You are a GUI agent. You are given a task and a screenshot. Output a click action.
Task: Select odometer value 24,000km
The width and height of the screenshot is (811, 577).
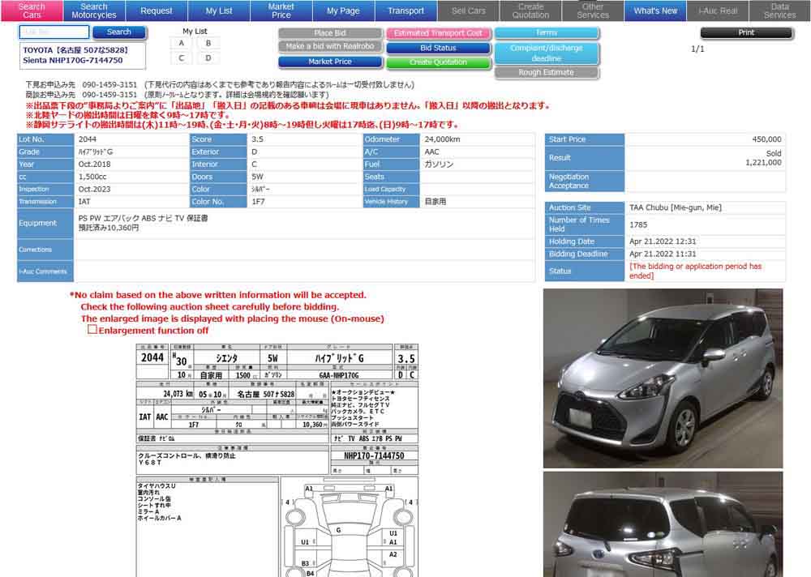[442, 139]
